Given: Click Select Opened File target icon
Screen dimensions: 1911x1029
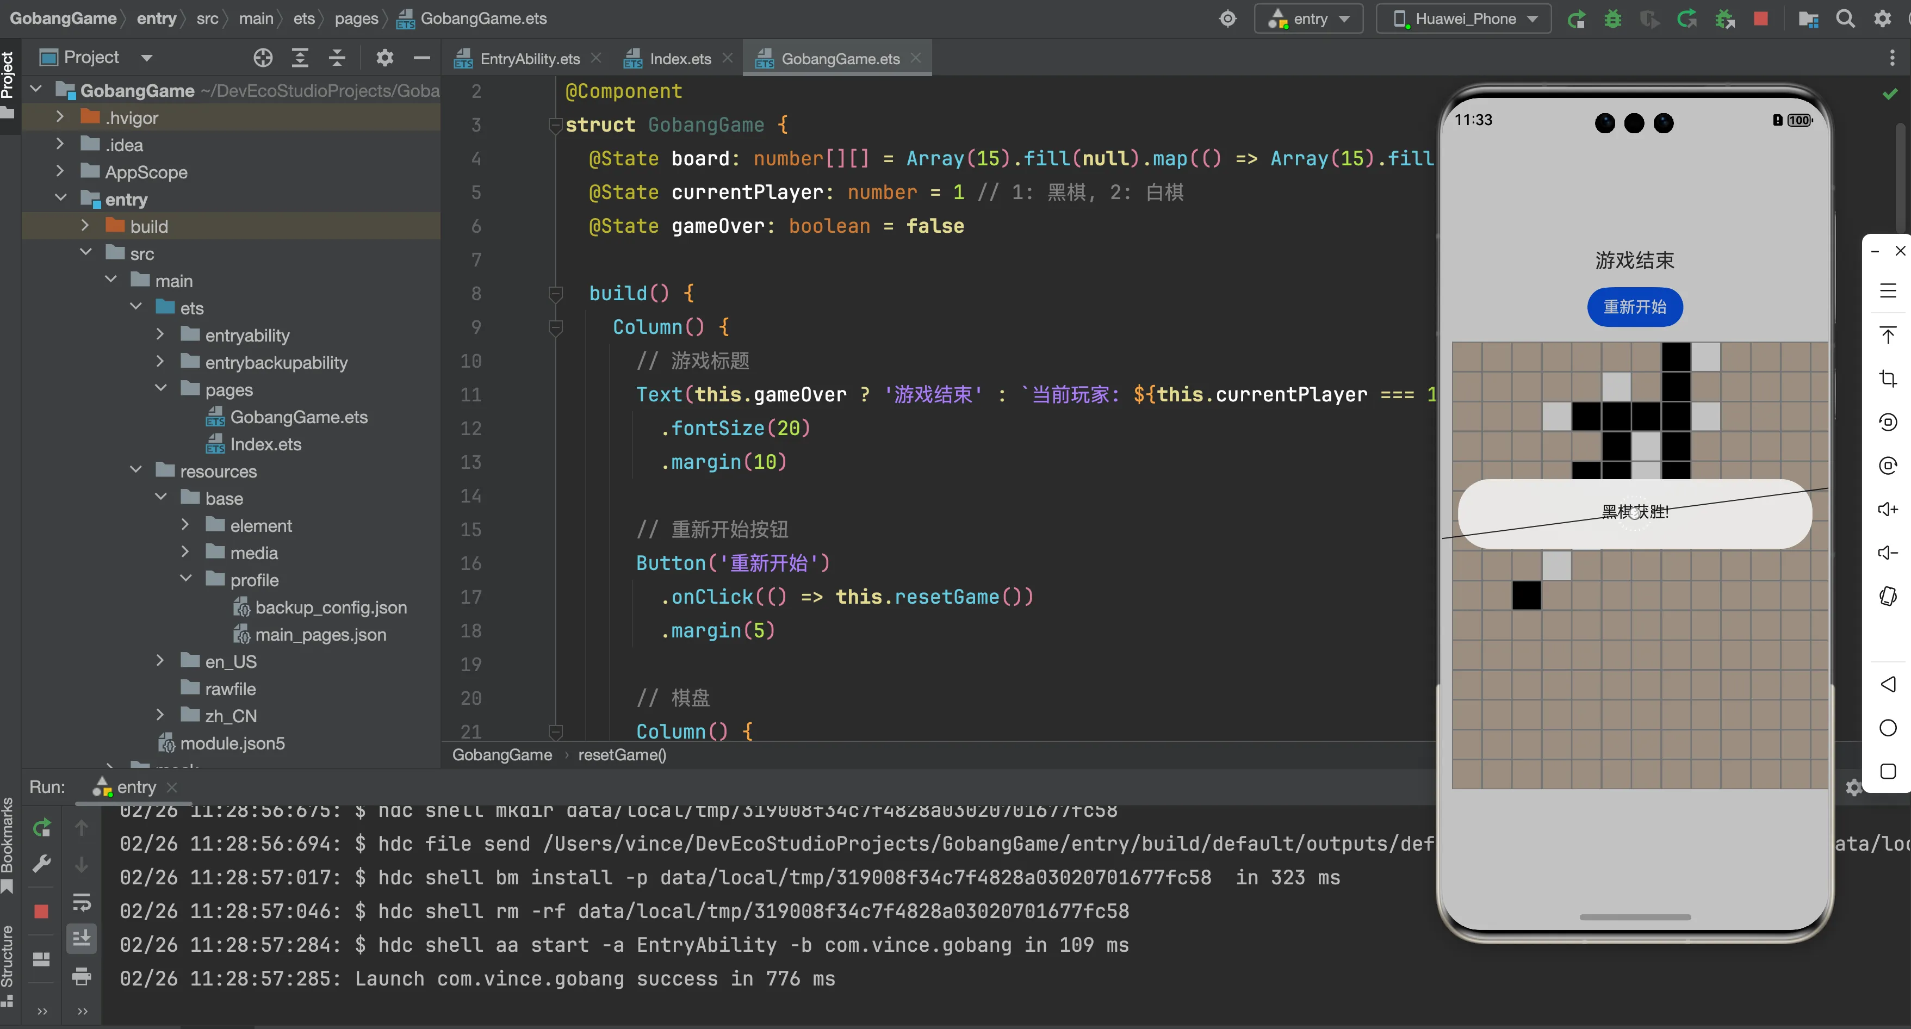Looking at the screenshot, I should (263, 58).
